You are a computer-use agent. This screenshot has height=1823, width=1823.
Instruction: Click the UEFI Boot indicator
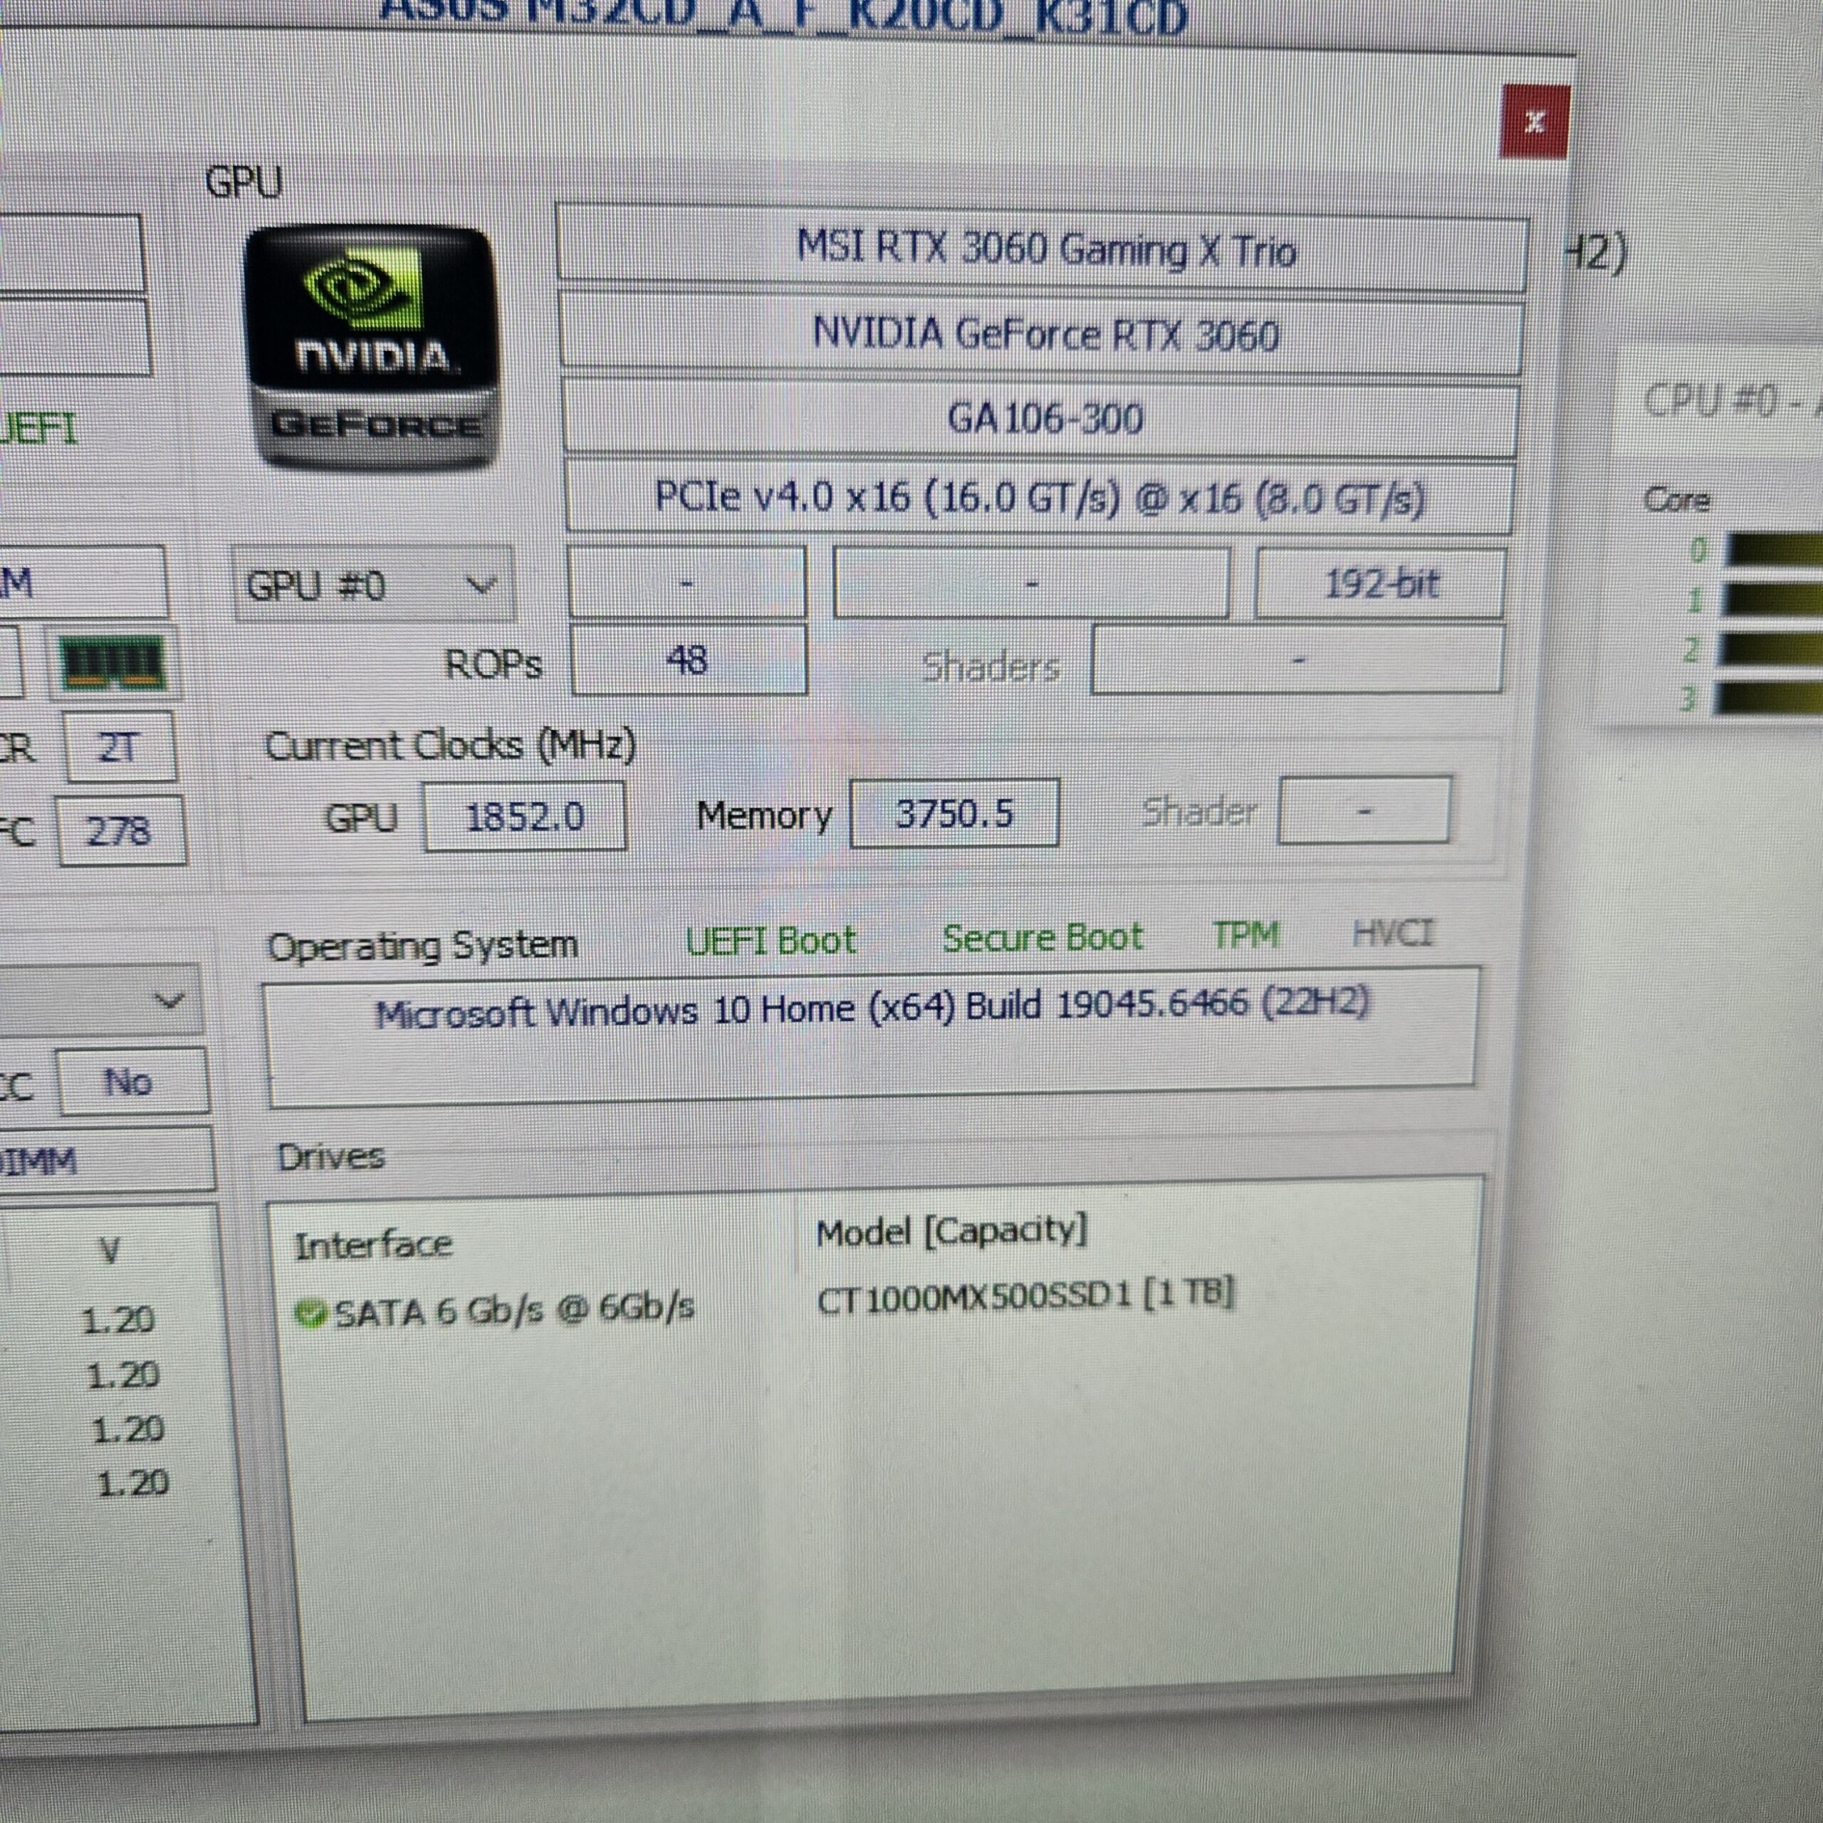pos(771,941)
